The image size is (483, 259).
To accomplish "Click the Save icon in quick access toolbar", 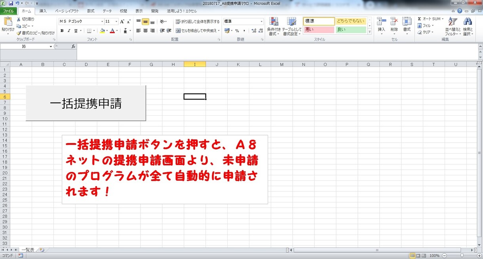I will tap(11, 3).
